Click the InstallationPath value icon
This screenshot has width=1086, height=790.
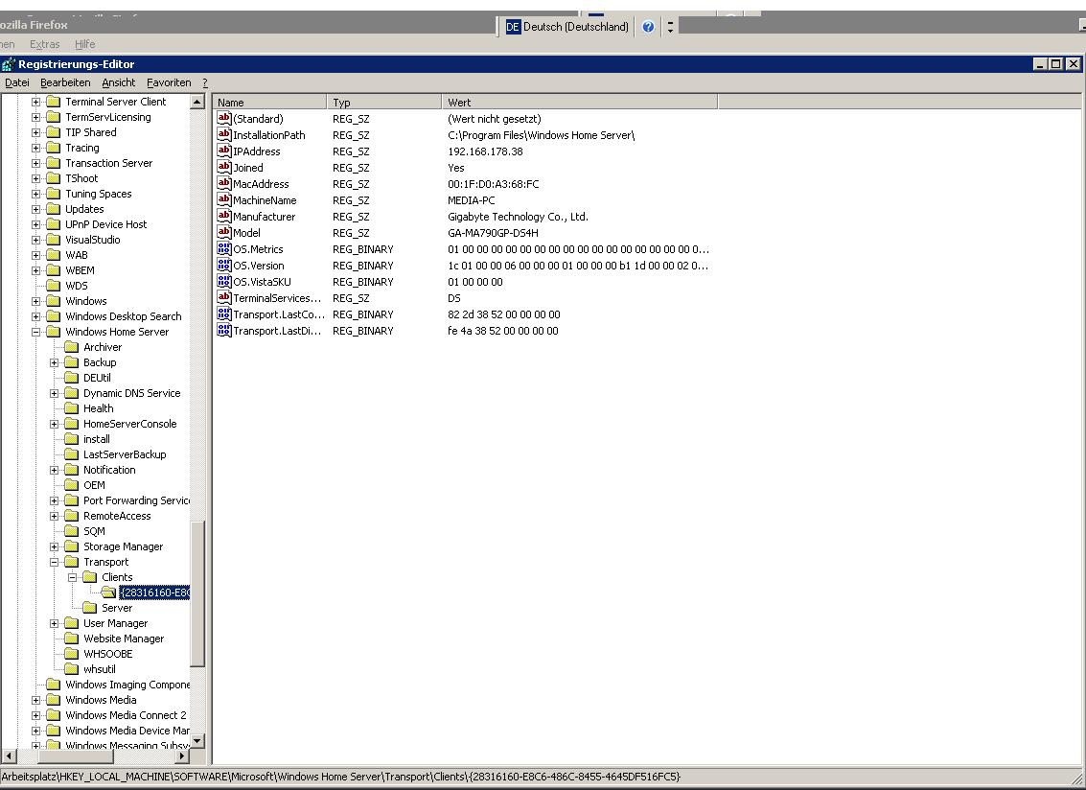[x=223, y=134]
